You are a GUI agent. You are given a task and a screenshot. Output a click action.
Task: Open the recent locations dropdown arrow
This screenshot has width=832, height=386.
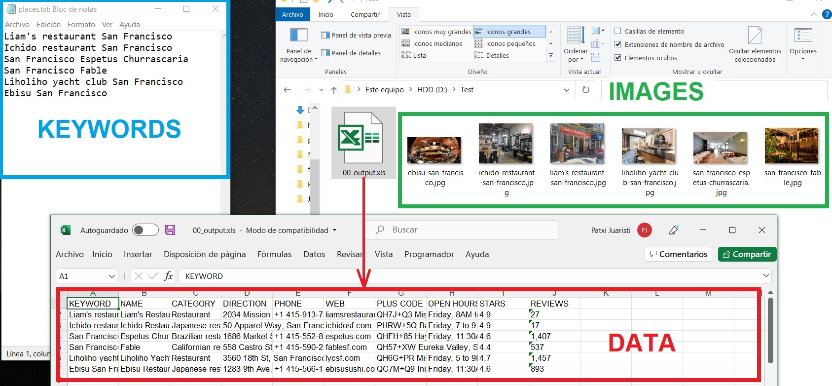click(x=321, y=90)
